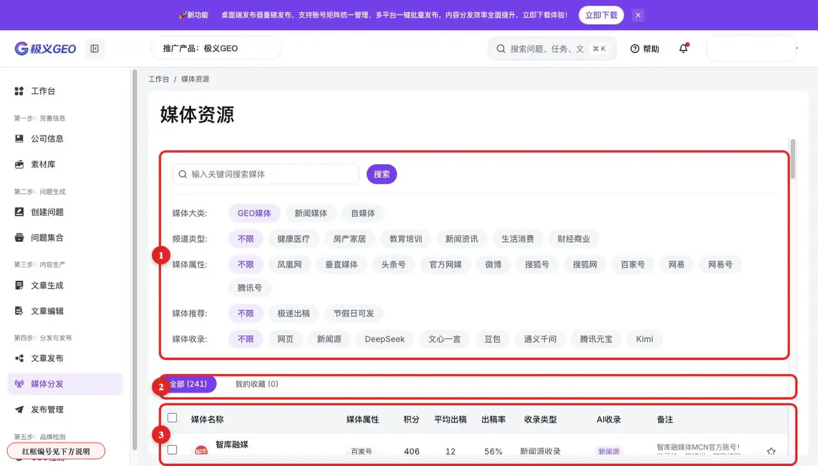Click 立即下载 in the banner
Screen dimensions: 818x466
tap(601, 15)
